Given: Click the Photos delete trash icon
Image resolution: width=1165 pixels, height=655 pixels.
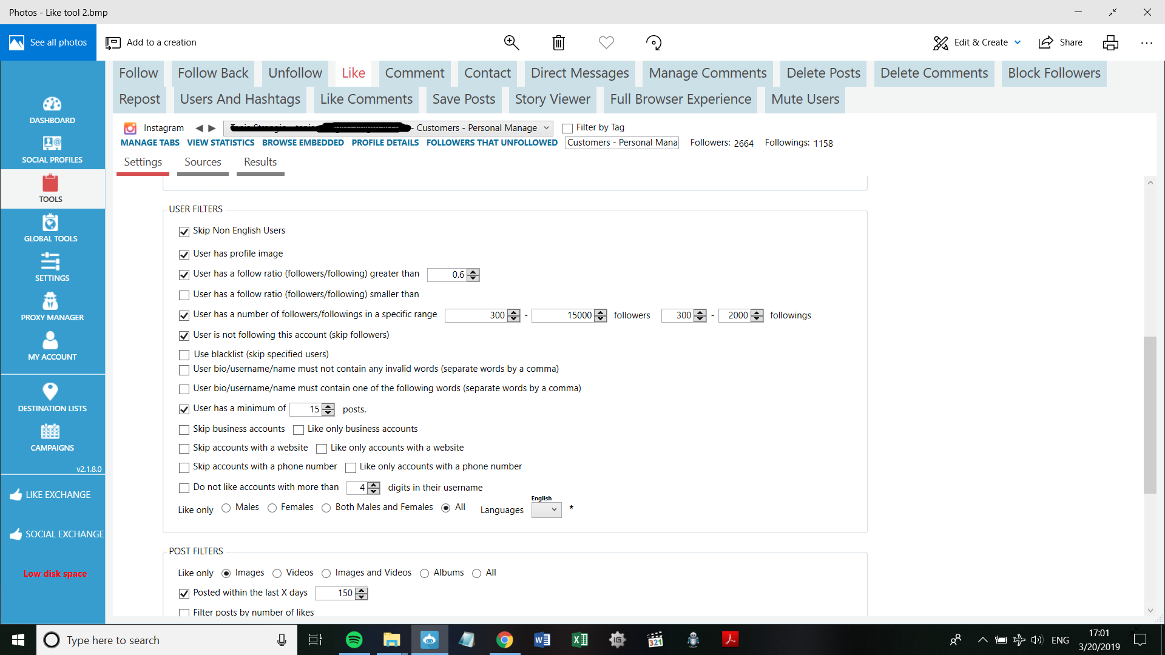Looking at the screenshot, I should pyautogui.click(x=559, y=42).
